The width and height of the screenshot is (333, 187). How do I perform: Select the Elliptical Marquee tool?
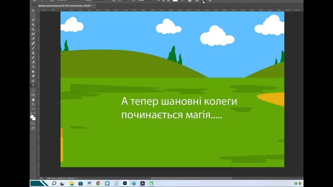[x=33, y=15]
